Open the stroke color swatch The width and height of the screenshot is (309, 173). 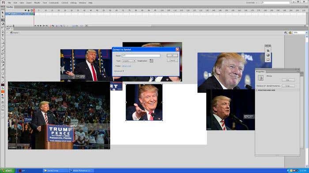coord(3,85)
